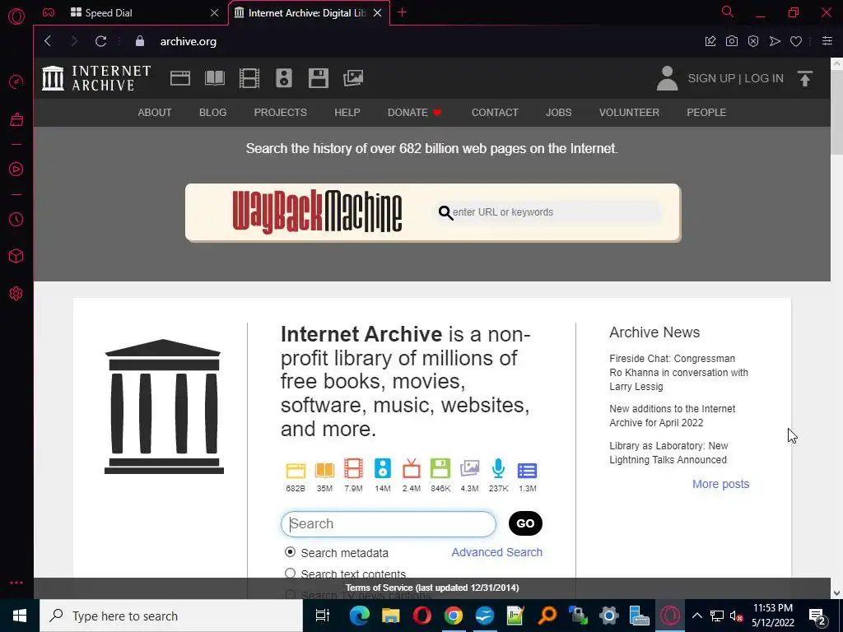
Task: Click the page vertical scrollbar down arrow
Action: click(x=836, y=592)
